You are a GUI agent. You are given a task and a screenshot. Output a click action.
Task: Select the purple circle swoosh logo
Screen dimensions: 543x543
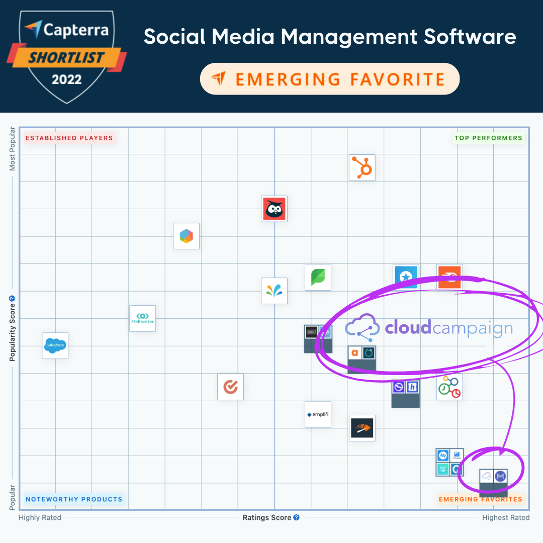click(399, 387)
